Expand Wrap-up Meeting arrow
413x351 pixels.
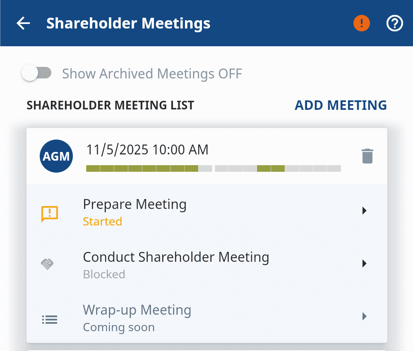(364, 316)
